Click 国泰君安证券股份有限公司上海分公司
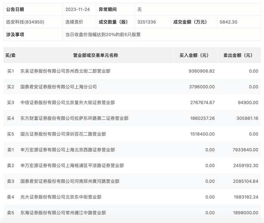This screenshot has width=264, height=223. pos(58,87)
